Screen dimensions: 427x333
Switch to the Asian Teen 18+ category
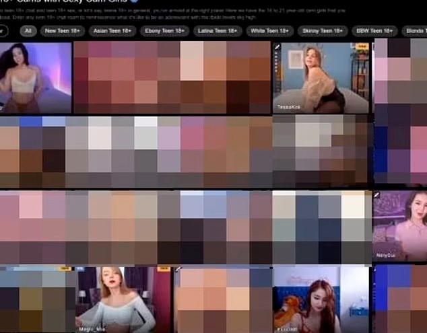110,31
